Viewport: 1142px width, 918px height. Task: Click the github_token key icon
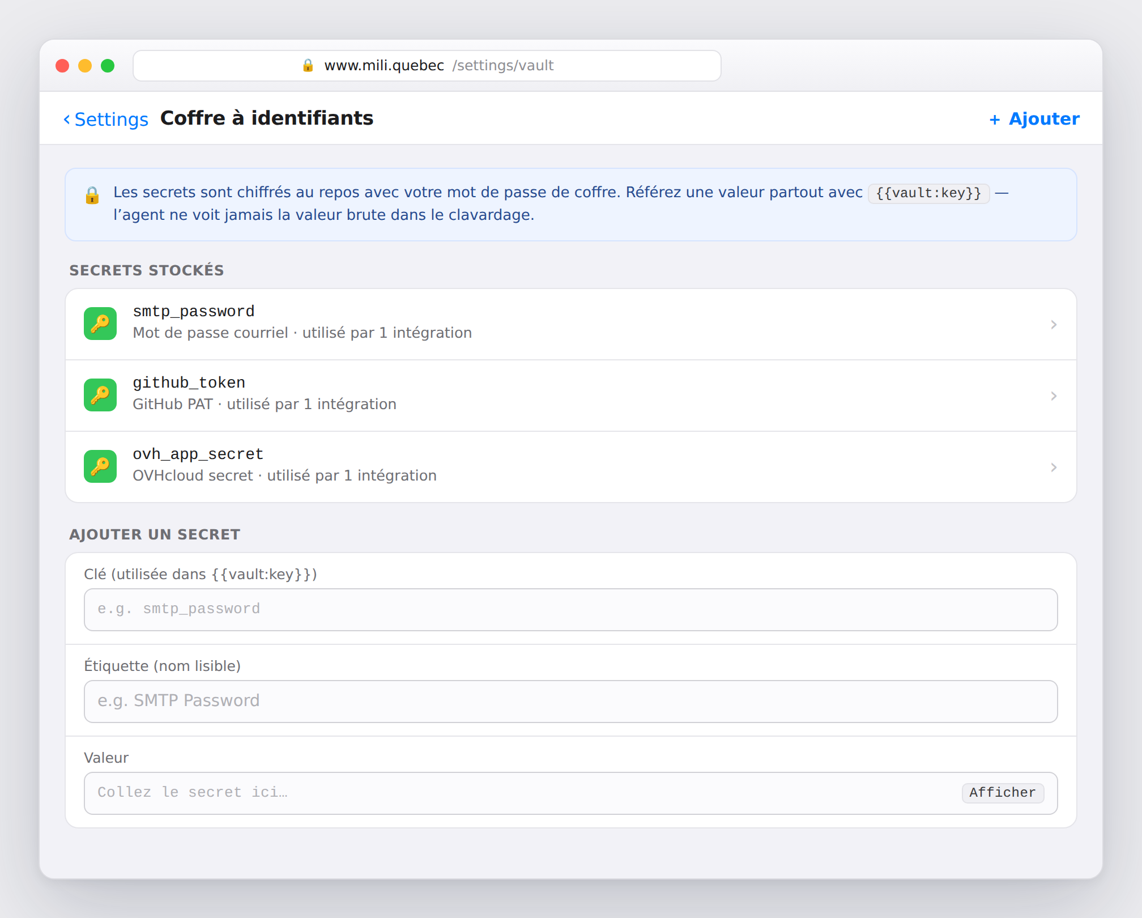pos(100,395)
